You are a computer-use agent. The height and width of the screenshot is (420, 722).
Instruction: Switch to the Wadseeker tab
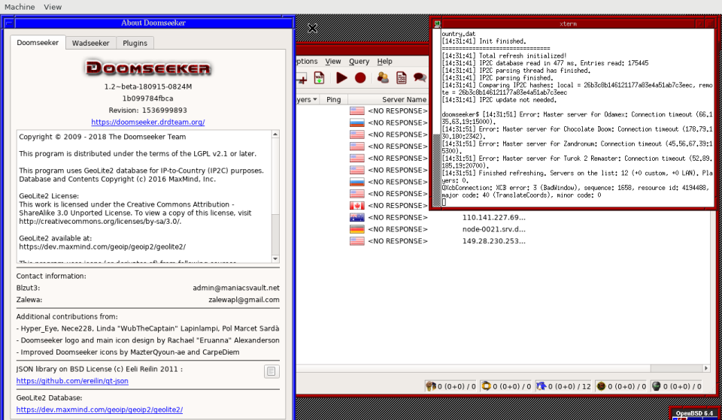pos(90,43)
